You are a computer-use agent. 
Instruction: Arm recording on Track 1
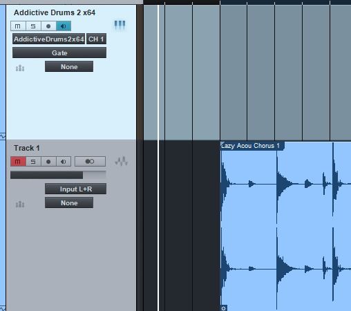(48, 162)
